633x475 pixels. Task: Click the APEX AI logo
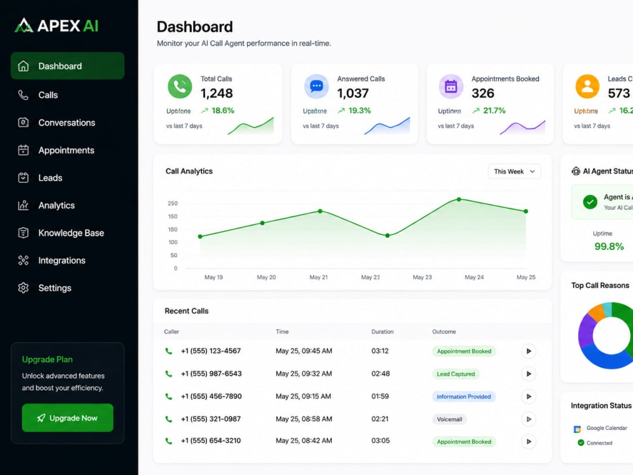[x=56, y=26]
